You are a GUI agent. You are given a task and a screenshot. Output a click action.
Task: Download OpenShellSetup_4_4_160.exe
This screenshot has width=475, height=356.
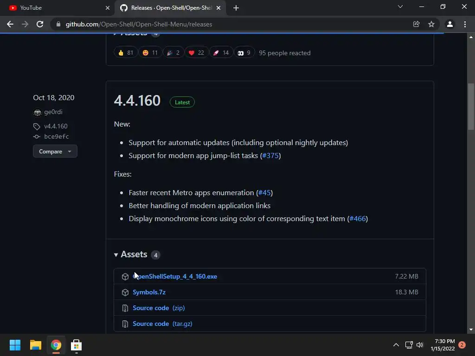175,276
